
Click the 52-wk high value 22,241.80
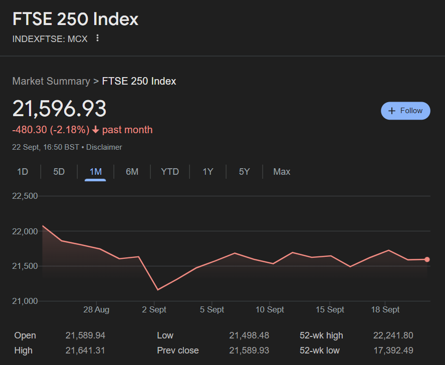click(x=393, y=335)
